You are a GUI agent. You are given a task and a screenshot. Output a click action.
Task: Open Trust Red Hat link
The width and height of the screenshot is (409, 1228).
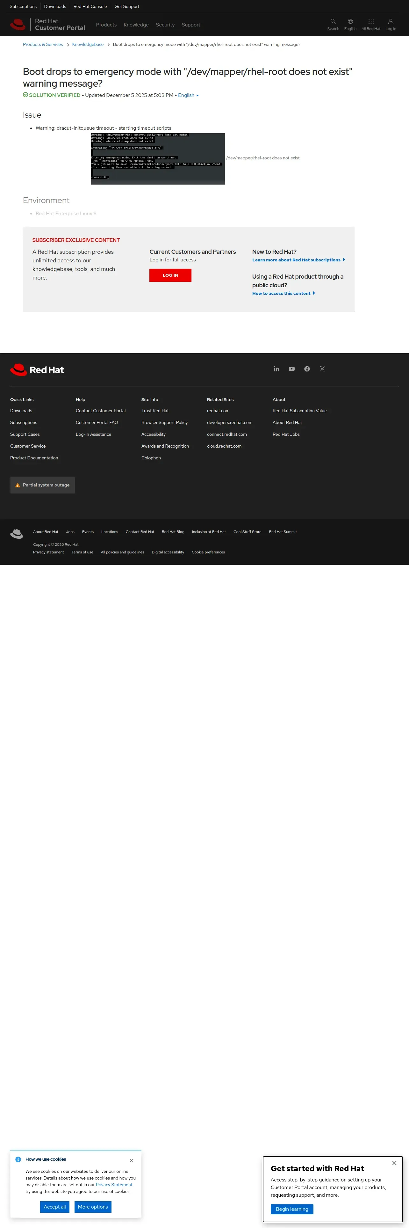tap(155, 410)
